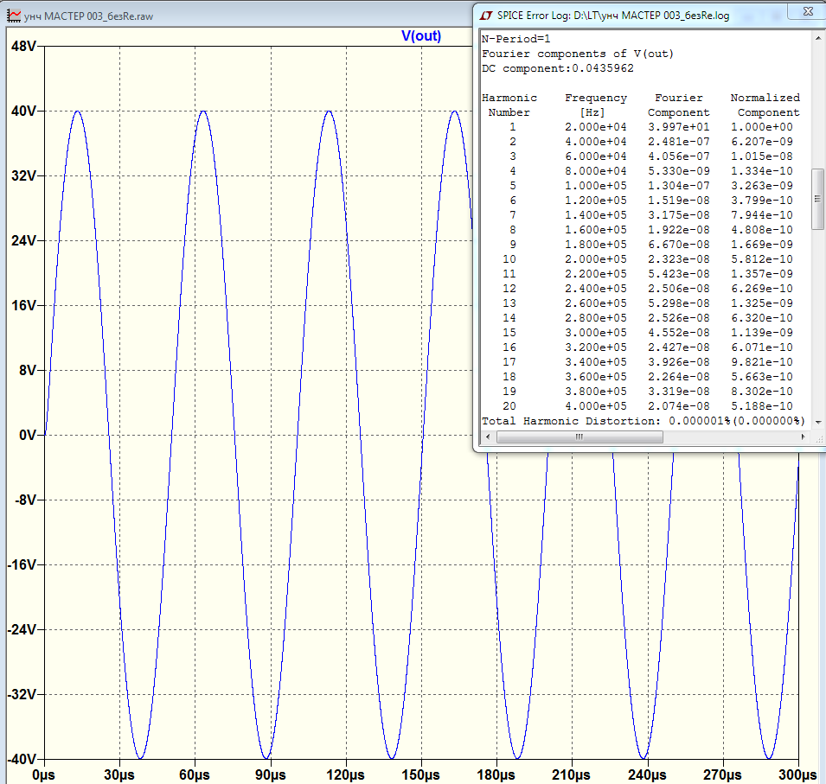Click the vertical scrollbar thumb in error log
The image size is (826, 784).
pos(817,199)
